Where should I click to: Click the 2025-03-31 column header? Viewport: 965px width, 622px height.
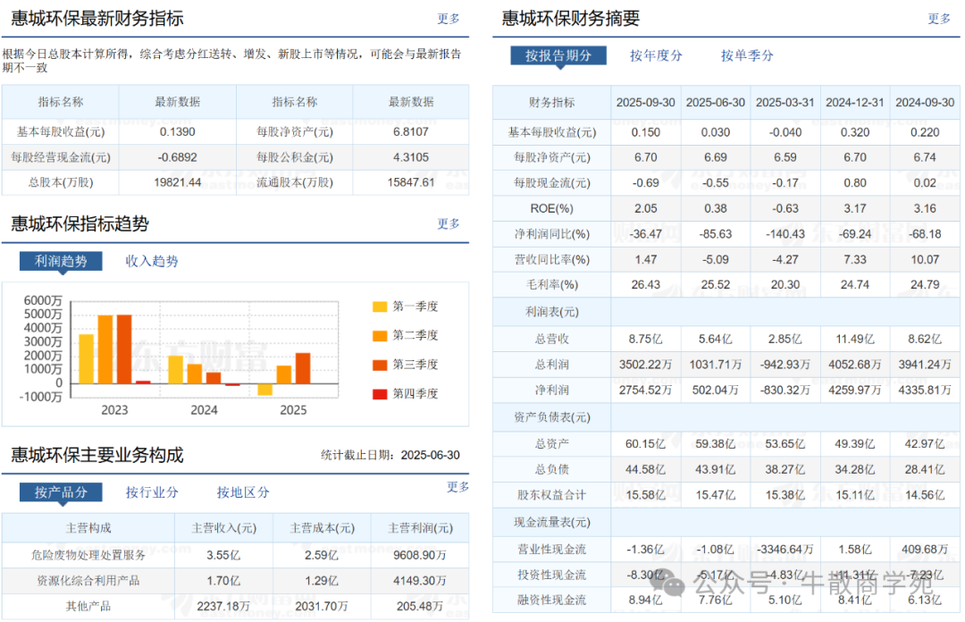785,102
